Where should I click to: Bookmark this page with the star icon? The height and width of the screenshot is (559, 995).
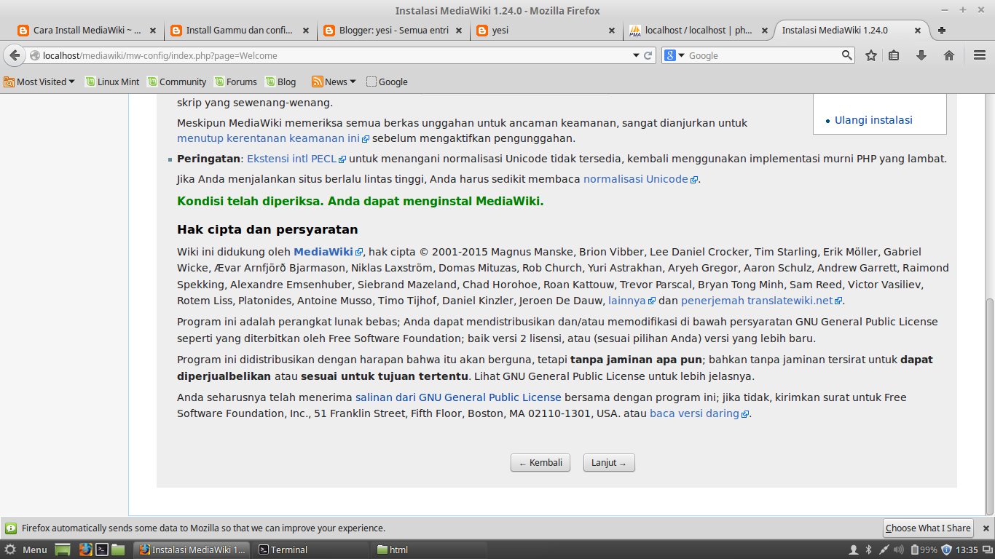[x=870, y=55]
